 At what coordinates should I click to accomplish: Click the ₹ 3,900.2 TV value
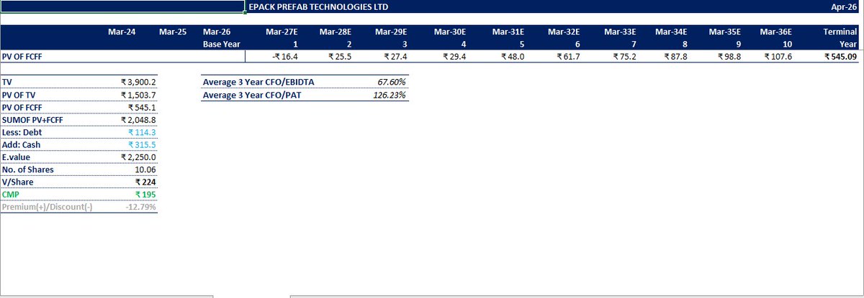coord(138,83)
